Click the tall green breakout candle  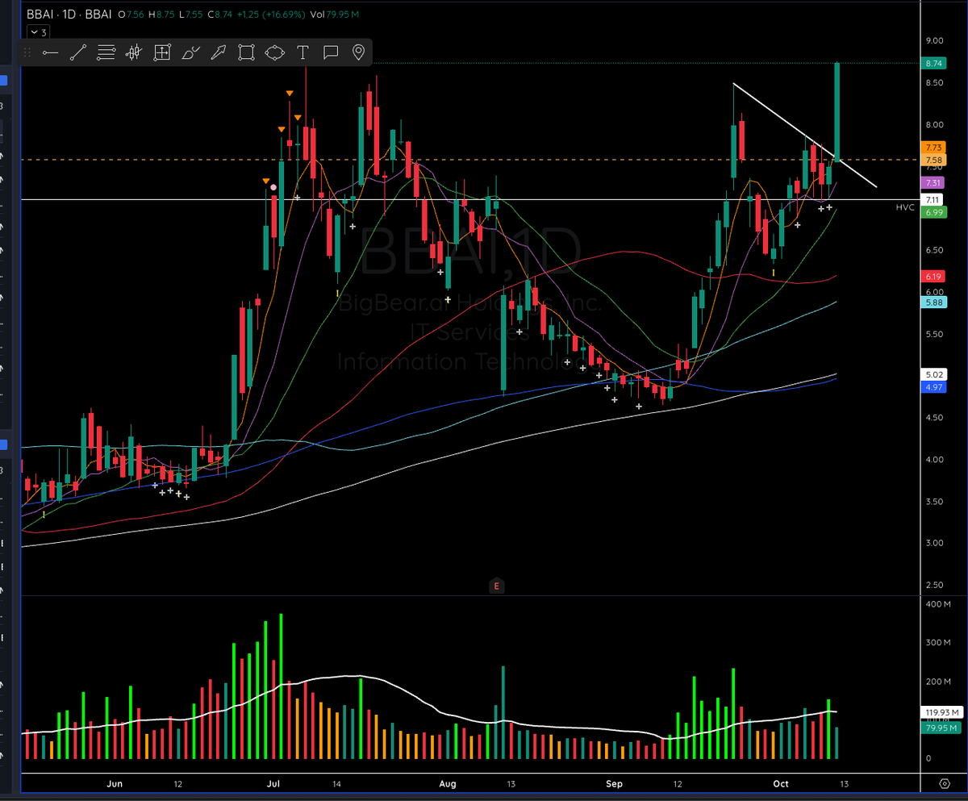coord(838,111)
